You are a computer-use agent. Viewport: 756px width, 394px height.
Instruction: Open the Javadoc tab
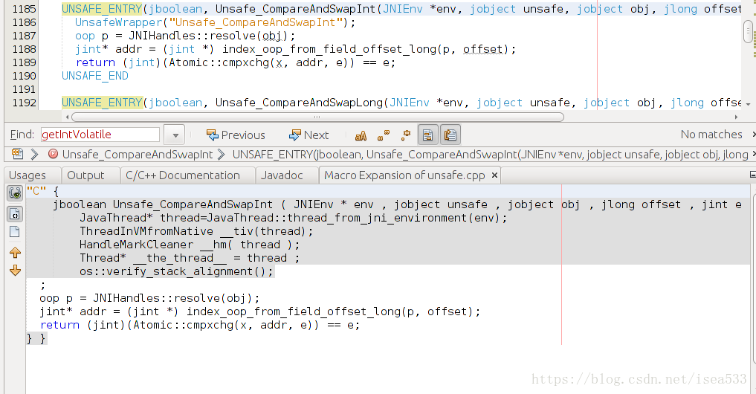tap(282, 175)
